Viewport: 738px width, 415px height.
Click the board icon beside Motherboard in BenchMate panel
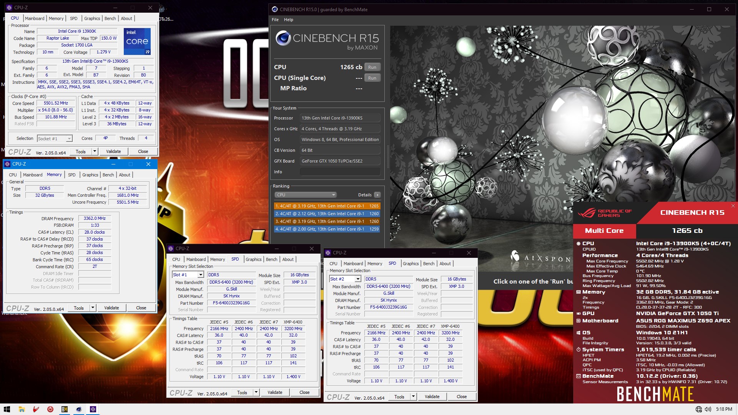pyautogui.click(x=578, y=321)
